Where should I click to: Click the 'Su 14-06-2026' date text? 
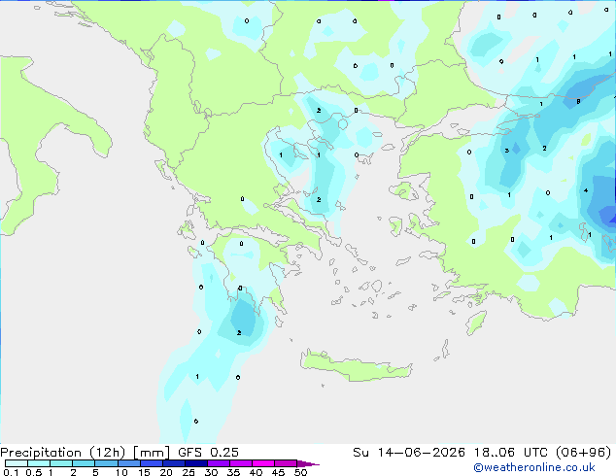tap(409, 453)
